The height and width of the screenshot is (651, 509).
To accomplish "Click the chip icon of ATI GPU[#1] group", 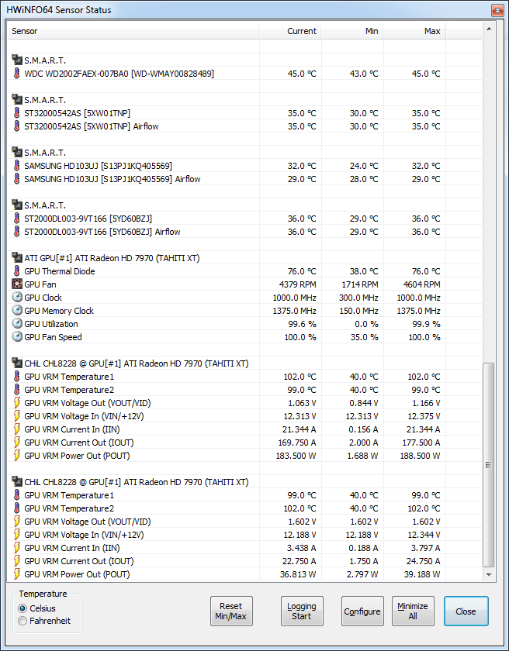I will pyautogui.click(x=17, y=258).
